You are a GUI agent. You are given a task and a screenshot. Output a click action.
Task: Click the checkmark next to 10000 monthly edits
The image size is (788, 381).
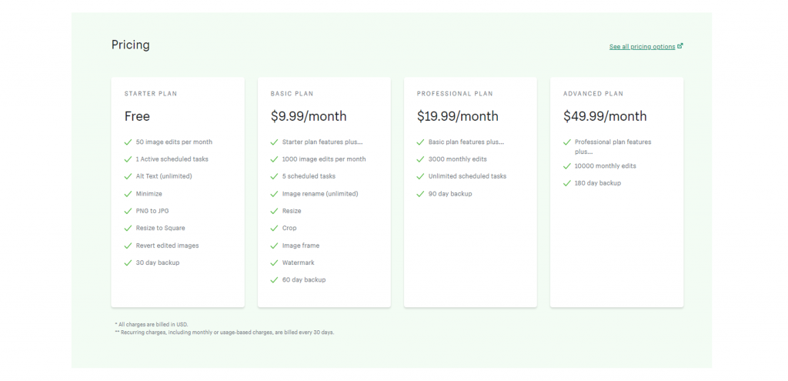click(x=567, y=166)
